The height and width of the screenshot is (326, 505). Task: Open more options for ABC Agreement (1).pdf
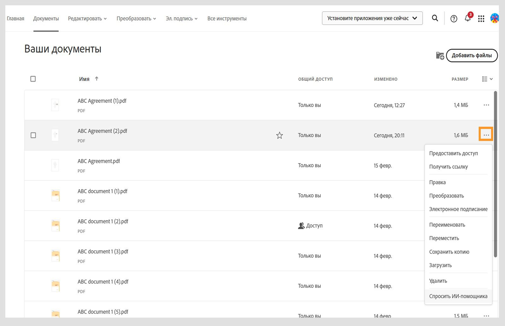tap(486, 105)
